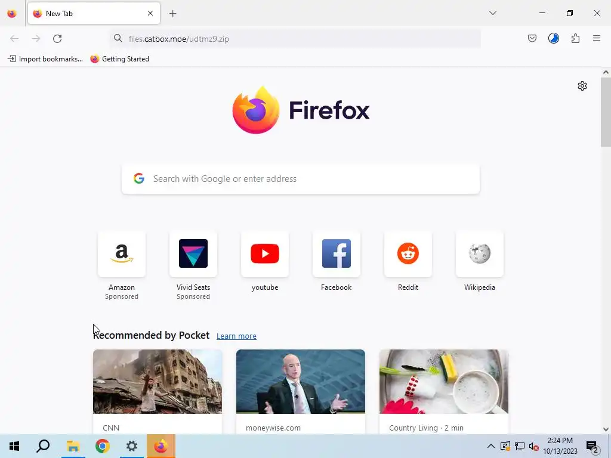This screenshot has width=611, height=458.
Task: Click the address bar search magnifier icon
Action: pyautogui.click(x=118, y=38)
